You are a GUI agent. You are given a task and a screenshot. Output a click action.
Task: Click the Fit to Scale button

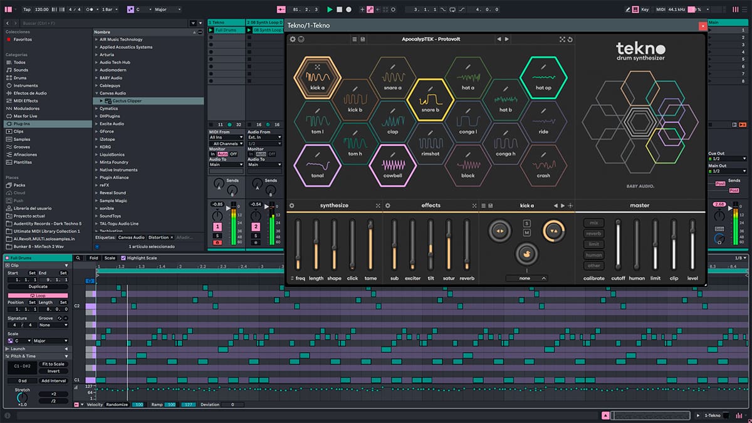tap(53, 364)
